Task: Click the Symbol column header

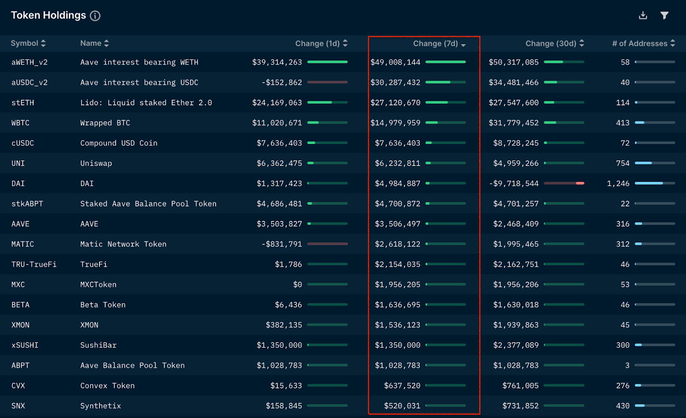Action: (x=24, y=43)
